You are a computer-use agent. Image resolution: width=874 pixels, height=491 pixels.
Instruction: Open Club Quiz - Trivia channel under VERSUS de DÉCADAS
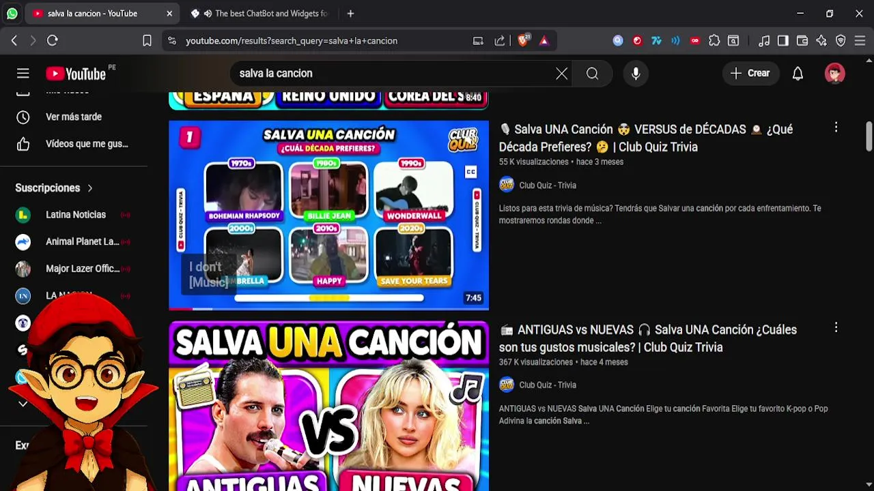click(548, 185)
